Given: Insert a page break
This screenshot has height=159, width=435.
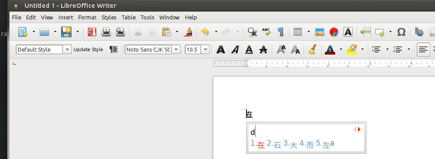Looking at the screenshot, I should point(366,32).
